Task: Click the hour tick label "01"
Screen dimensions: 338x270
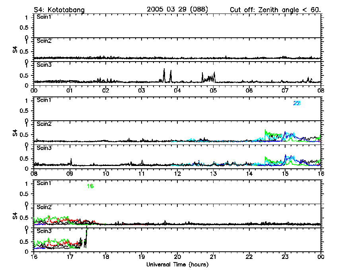Action: pos(70,91)
